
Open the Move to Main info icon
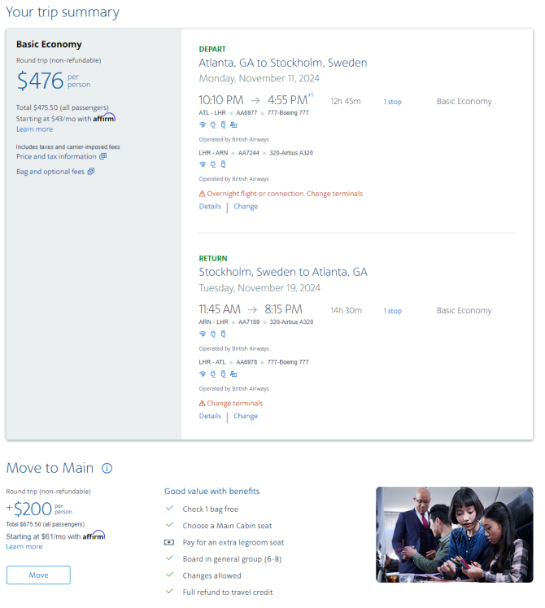coord(107,468)
